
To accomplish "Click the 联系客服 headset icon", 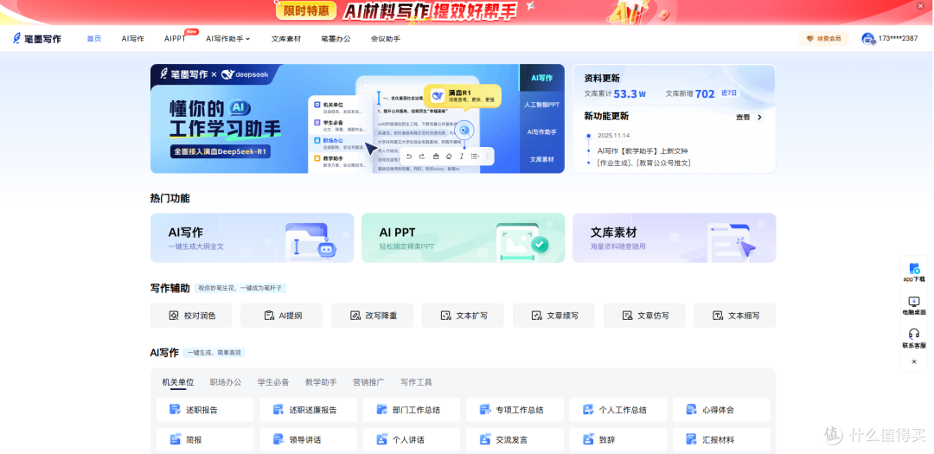I will [914, 335].
